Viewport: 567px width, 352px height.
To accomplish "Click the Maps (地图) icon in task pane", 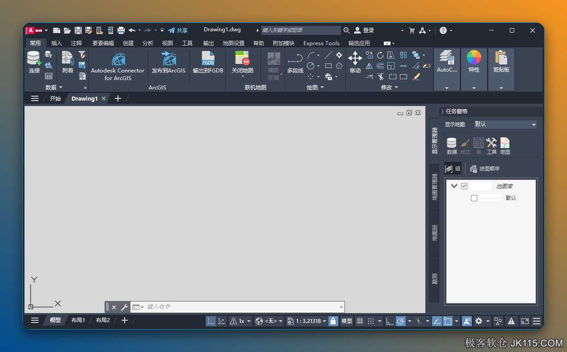I will (505, 146).
